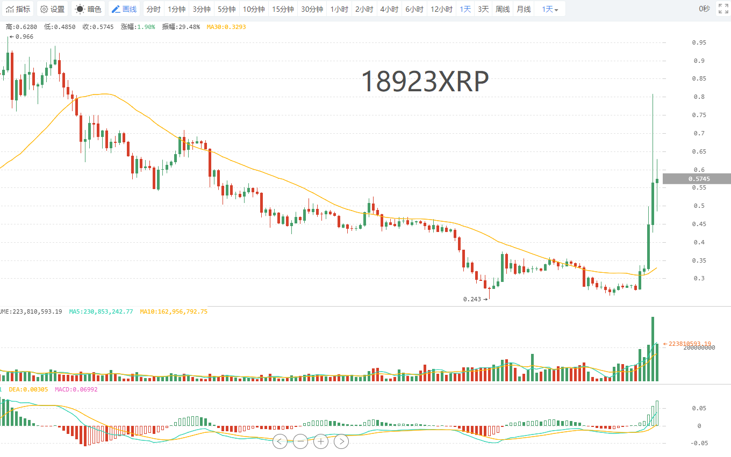Pan chart left with the left-arrow circle button
731x457 pixels.
[280, 441]
